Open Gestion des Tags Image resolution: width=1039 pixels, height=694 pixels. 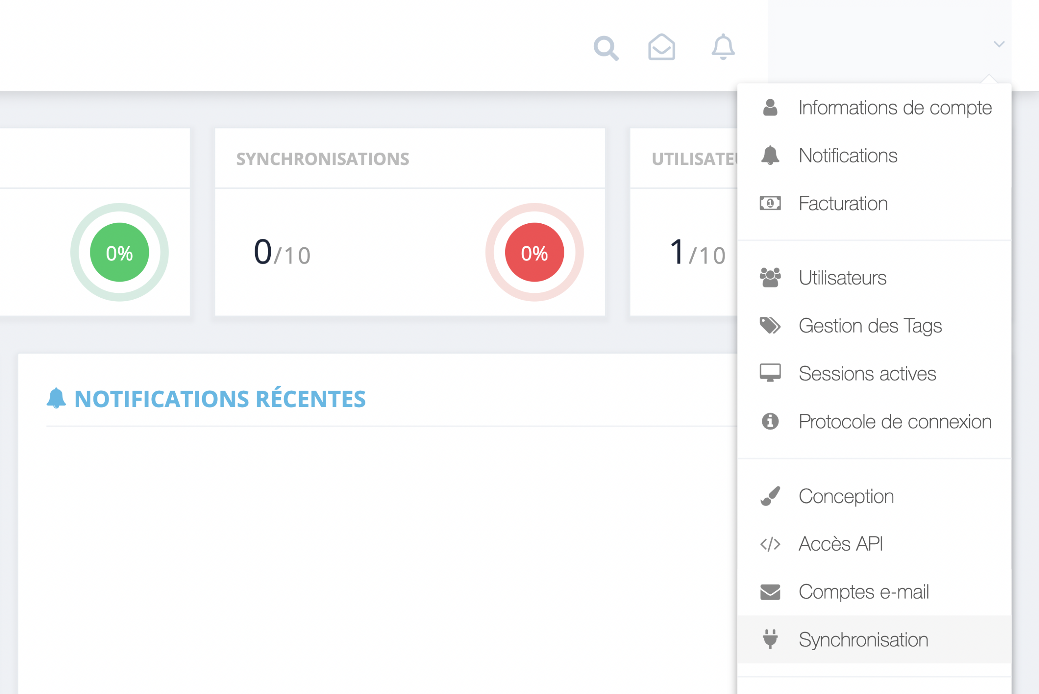[874, 326]
